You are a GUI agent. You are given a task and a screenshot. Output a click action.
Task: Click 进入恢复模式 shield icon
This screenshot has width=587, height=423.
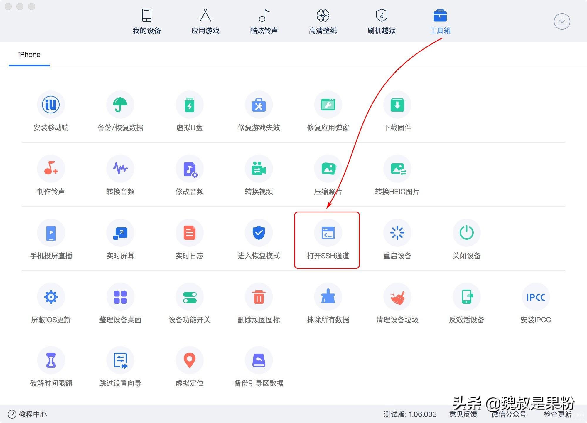click(259, 233)
